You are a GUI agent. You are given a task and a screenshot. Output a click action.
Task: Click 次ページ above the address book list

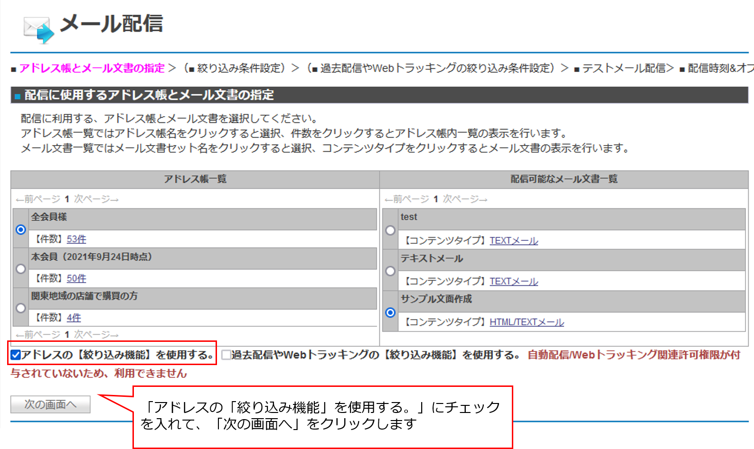pos(96,199)
